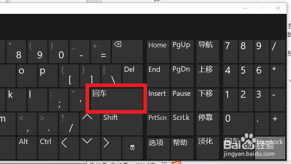Toggle the Insert key
291x164 pixels.
[x=158, y=99]
